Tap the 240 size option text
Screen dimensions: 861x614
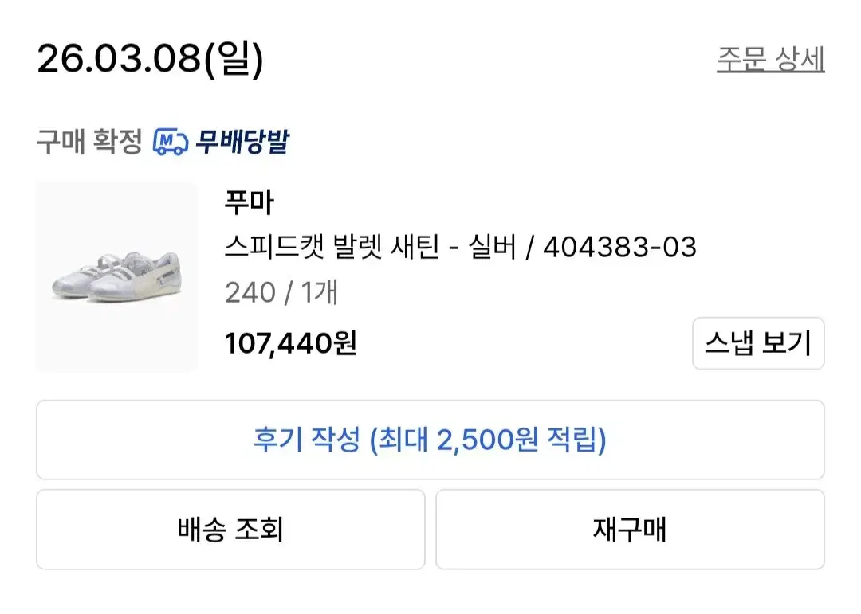pyautogui.click(x=250, y=293)
